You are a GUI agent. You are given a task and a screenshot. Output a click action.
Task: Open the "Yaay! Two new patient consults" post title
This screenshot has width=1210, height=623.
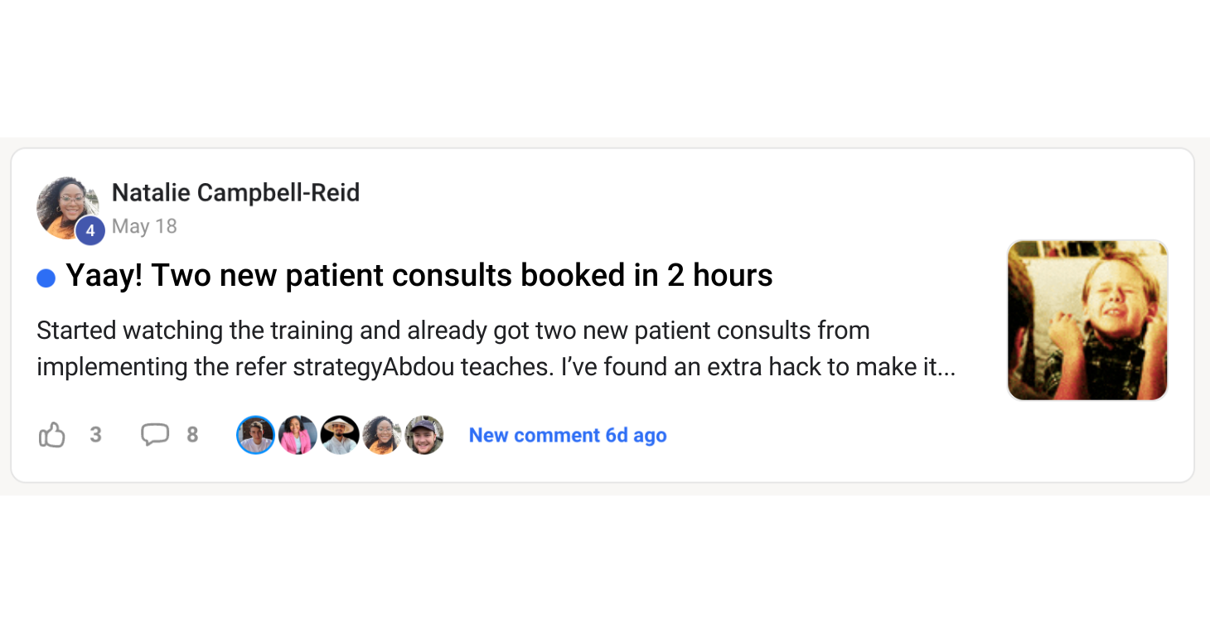tap(419, 276)
